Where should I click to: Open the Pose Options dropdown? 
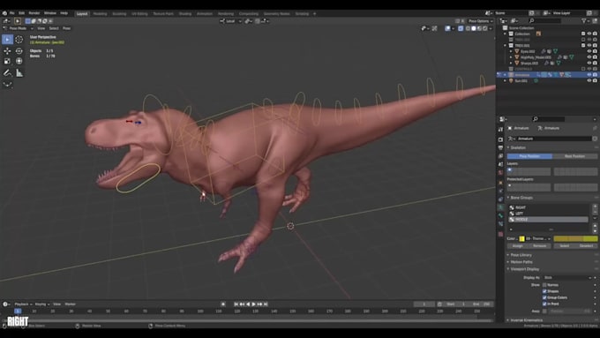481,21
